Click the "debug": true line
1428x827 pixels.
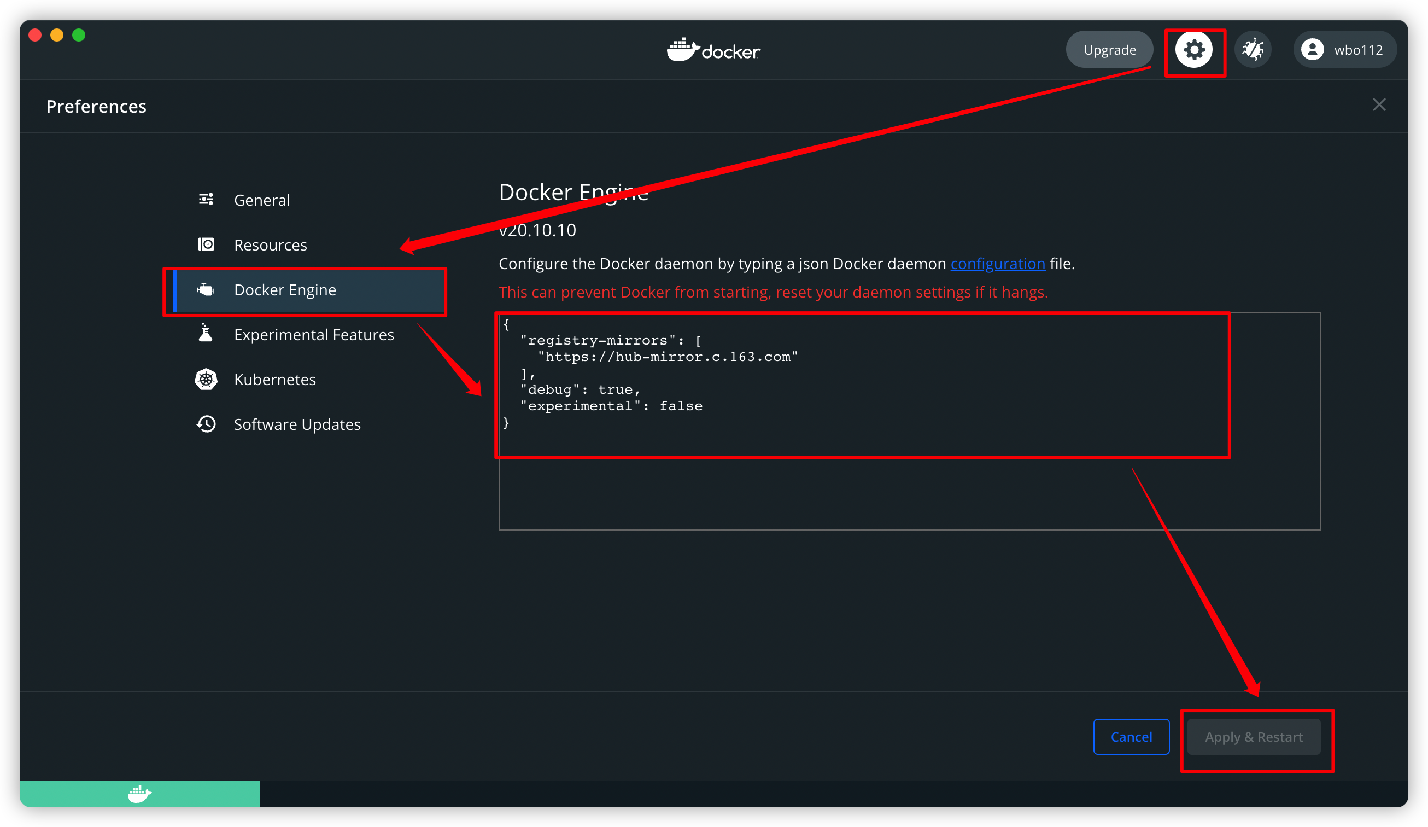point(580,389)
